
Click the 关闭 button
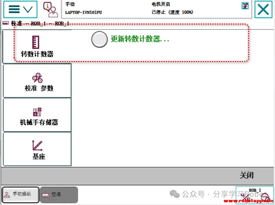[x=247, y=175]
